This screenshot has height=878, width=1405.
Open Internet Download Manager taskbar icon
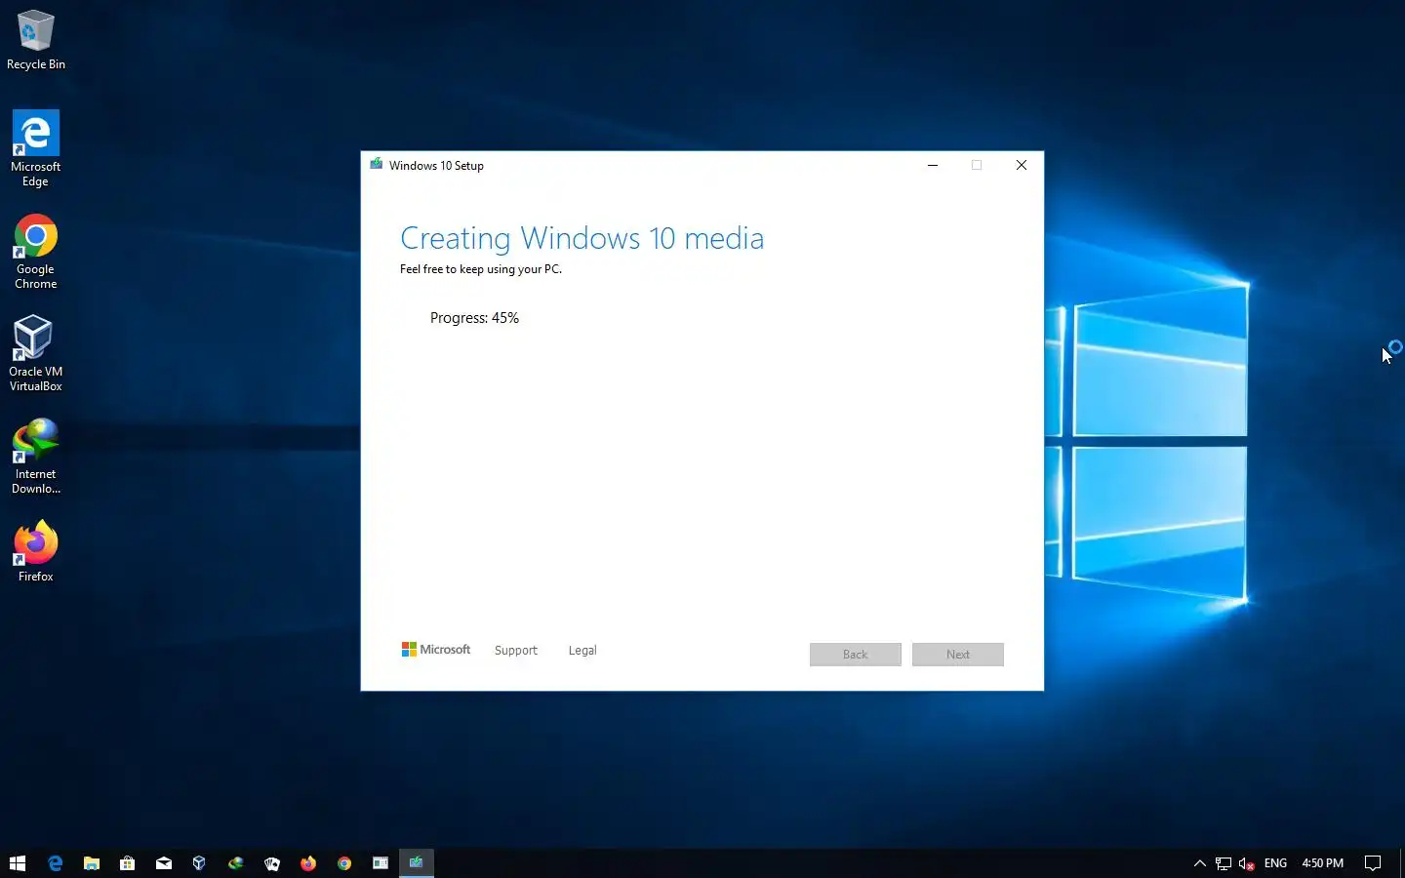point(235,863)
